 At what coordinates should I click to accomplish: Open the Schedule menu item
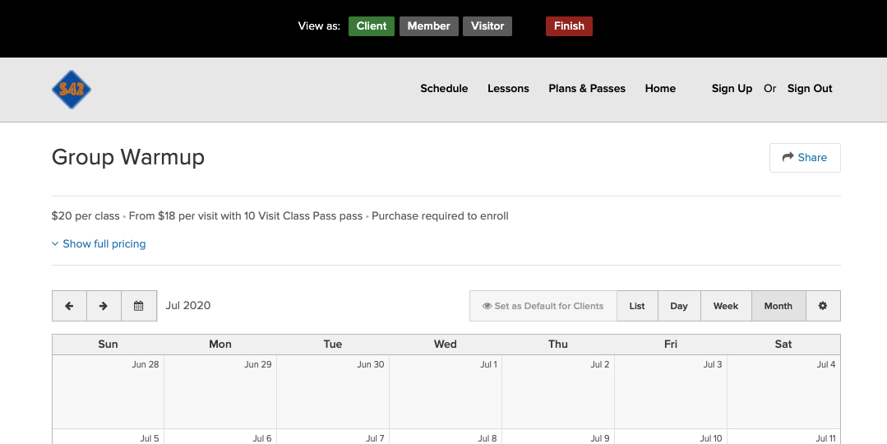[x=444, y=89]
